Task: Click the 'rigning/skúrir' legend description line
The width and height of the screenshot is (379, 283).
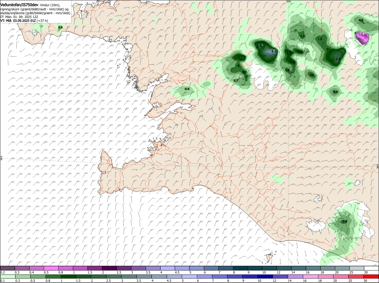Action: (x=34, y=9)
